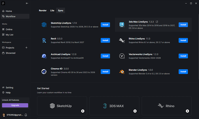Screen dimensions: 199x119
Task: Open My List in sidebar
Action: pos(15,35)
